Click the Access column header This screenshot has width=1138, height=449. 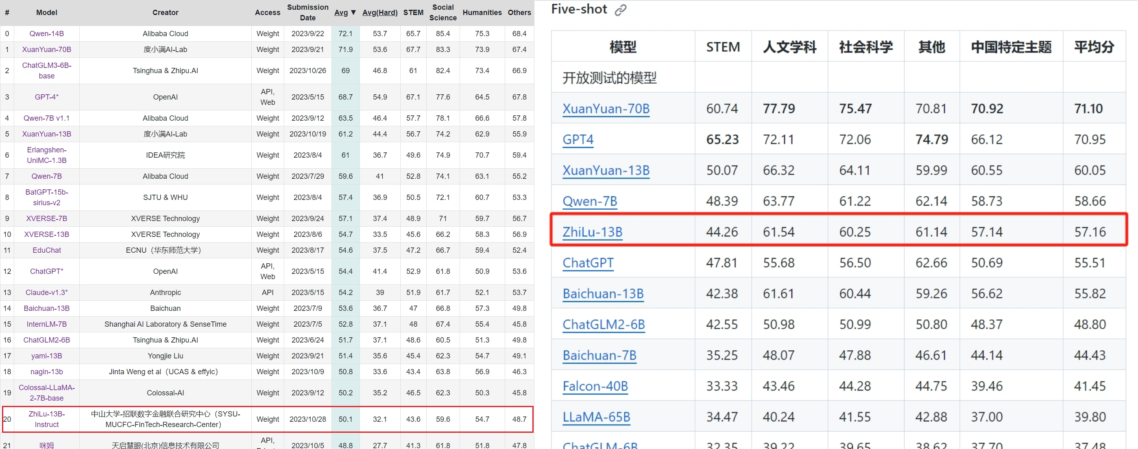click(268, 13)
